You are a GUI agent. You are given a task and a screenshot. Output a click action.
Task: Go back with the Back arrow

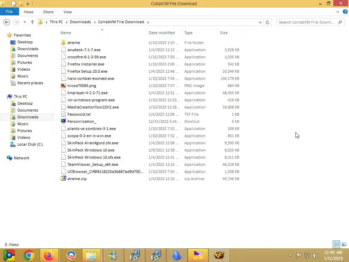pos(7,22)
